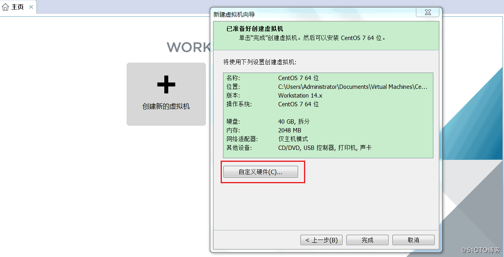504x257 pixels.
Task: Click the house icon on the 主页 tab
Action: pyautogui.click(x=6, y=7)
